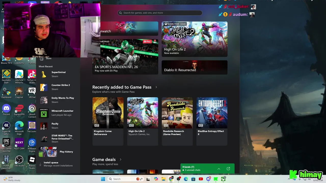Select the Hytale Launcher desktop icon
The image size is (326, 183).
[6, 162]
